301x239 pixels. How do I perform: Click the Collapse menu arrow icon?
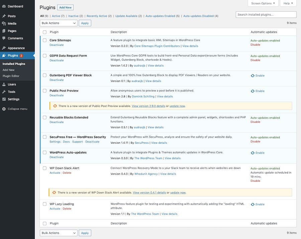[4, 109]
